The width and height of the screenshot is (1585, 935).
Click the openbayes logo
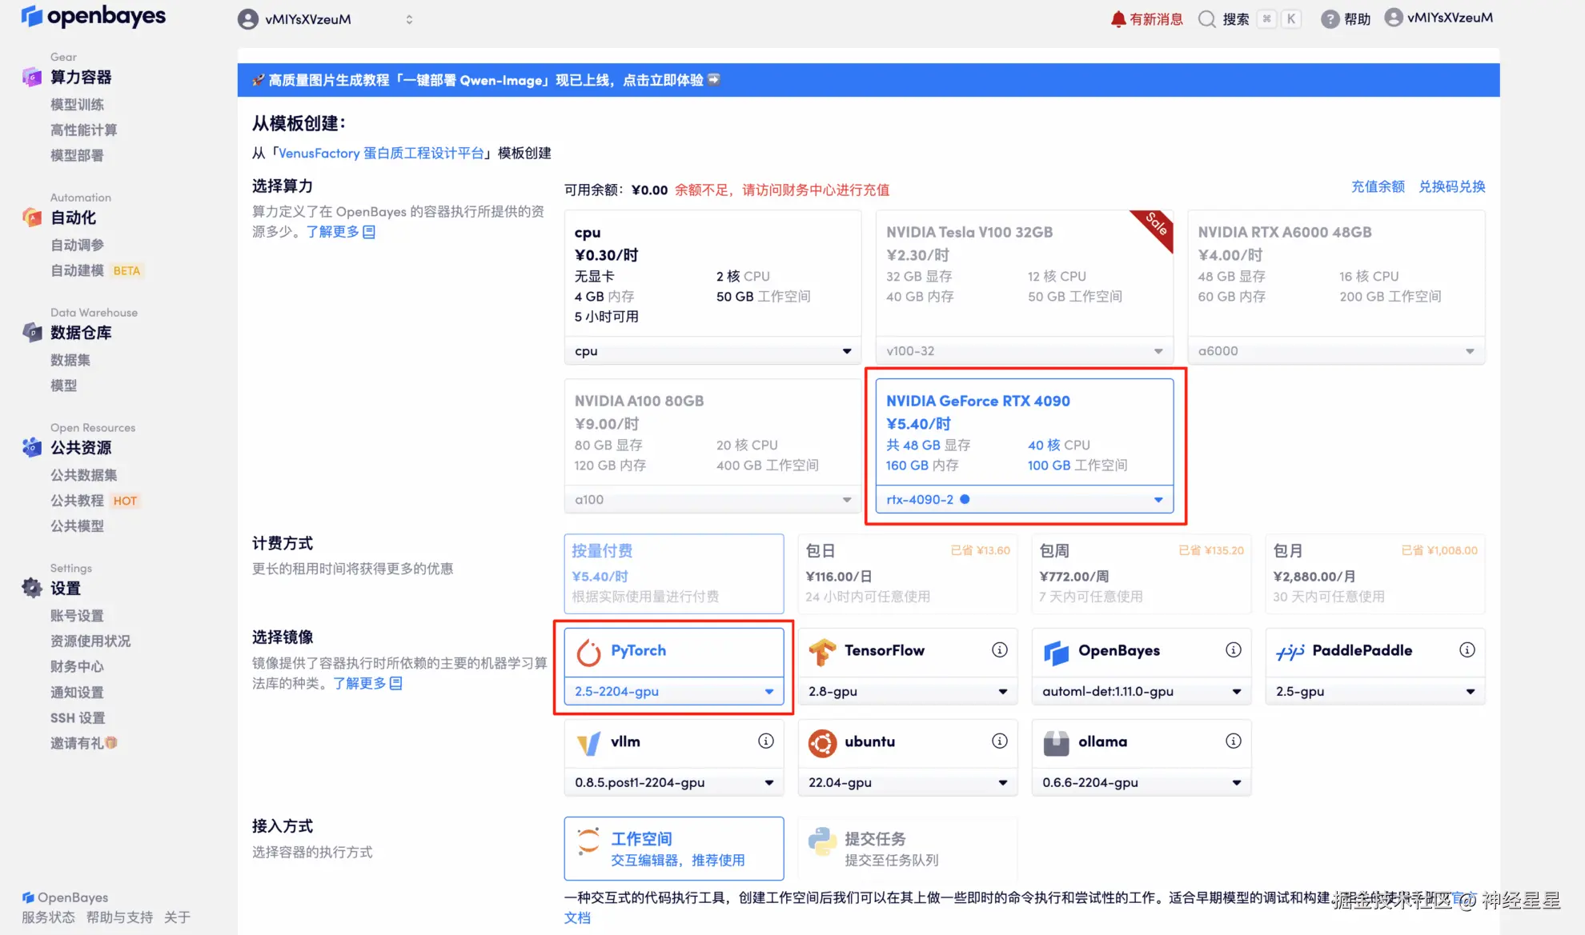pos(93,17)
